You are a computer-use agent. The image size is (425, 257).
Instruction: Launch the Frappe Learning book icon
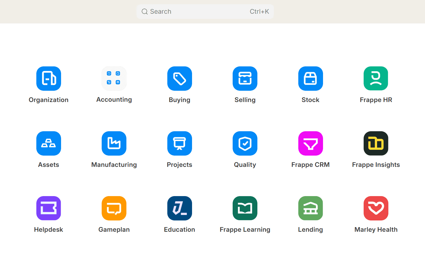tap(245, 208)
